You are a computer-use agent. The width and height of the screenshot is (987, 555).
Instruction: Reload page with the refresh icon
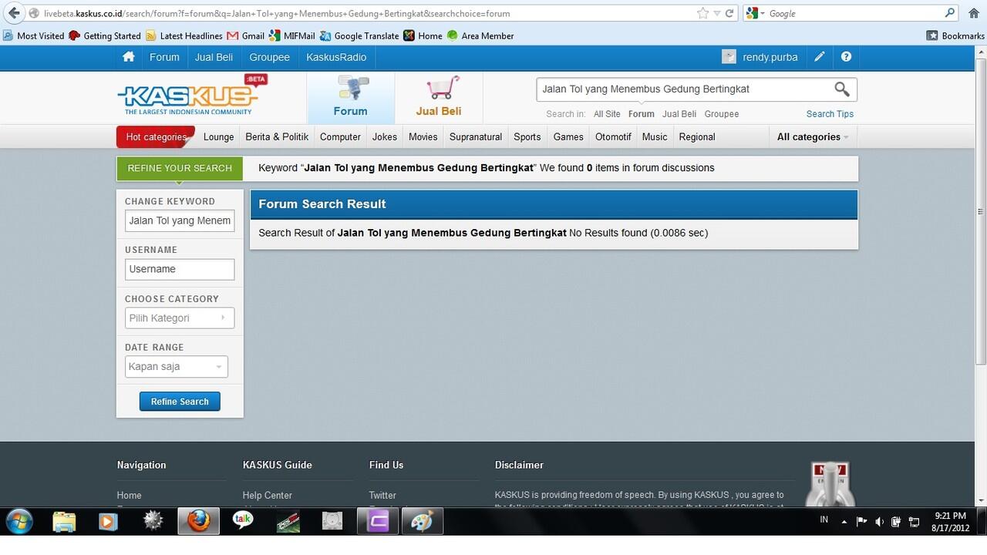[x=729, y=13]
